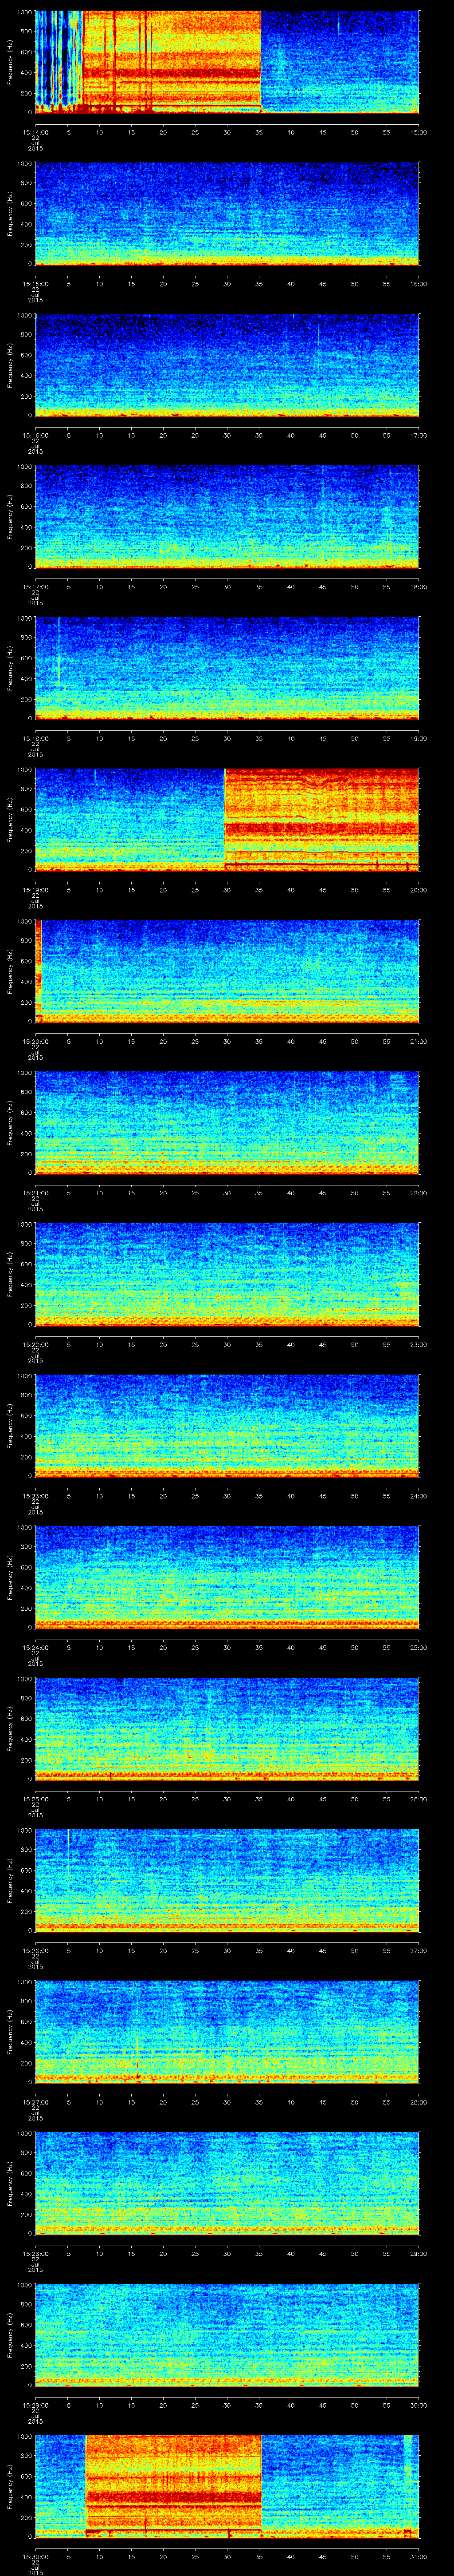Select the spectrogram panel starting at 15:17:00
Screen dimensions: 454x2576
(x=227, y=516)
